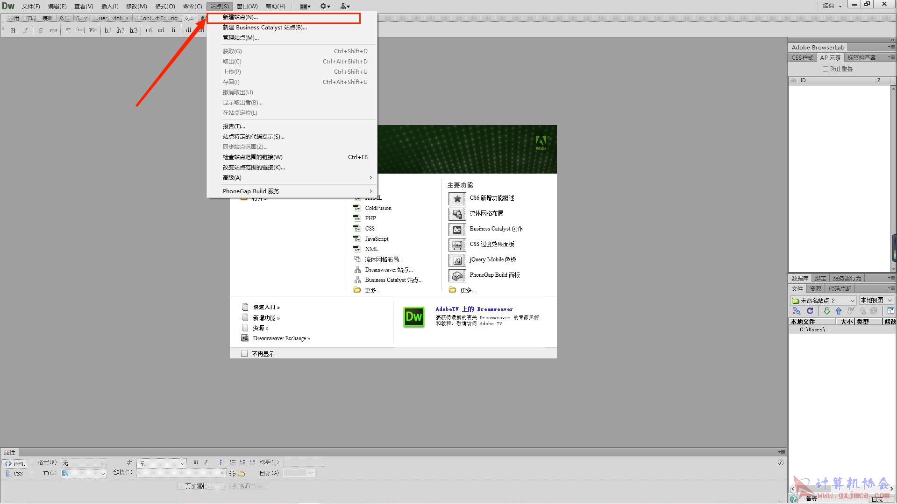Click the Properties panel help icon

[781, 462]
